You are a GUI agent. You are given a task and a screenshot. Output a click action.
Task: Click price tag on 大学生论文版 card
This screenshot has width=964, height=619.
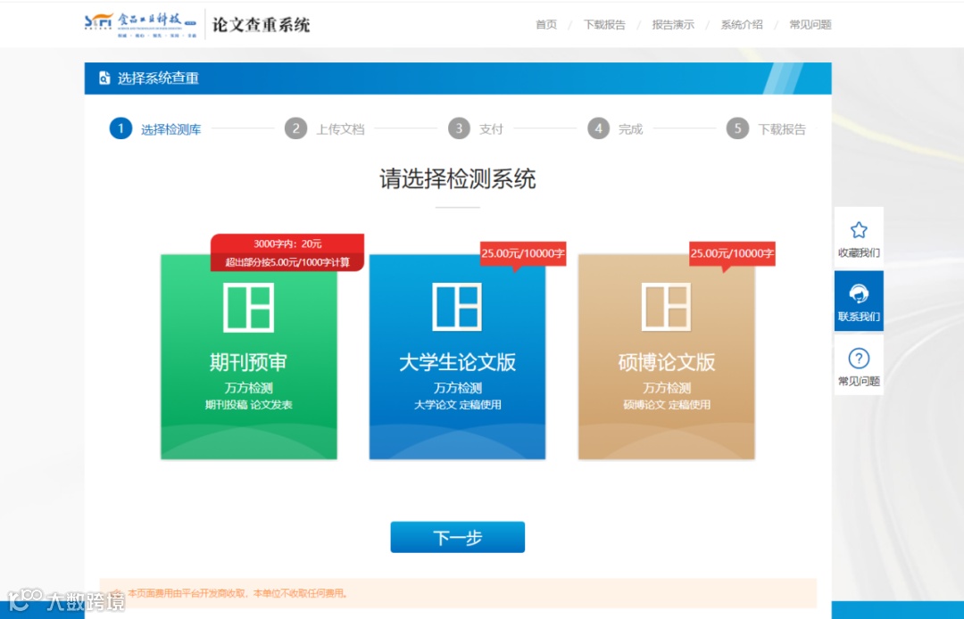[x=522, y=253]
